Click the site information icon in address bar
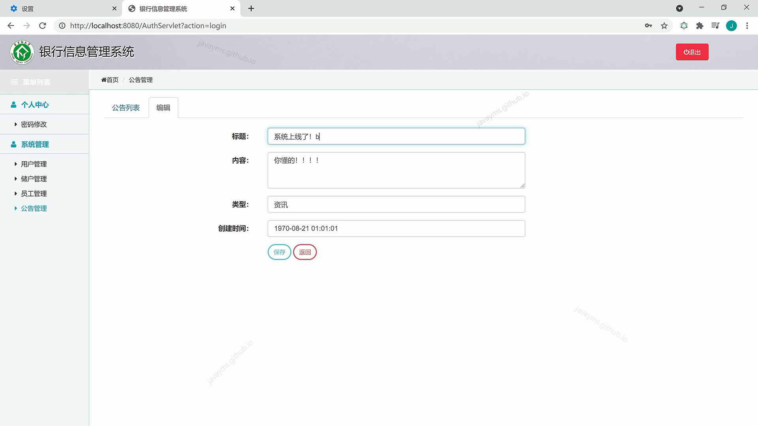The height and width of the screenshot is (426, 758). point(62,26)
